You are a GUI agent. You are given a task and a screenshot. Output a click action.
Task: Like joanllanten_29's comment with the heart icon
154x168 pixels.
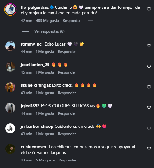pos(149,66)
